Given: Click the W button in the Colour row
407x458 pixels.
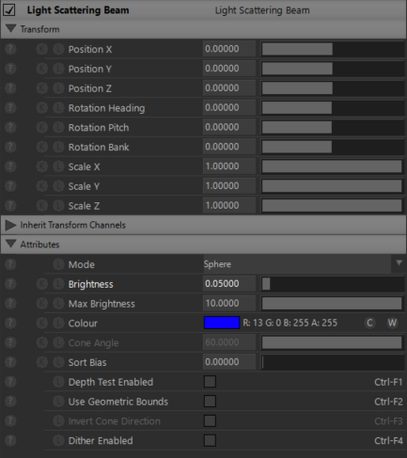Looking at the screenshot, I should [392, 323].
